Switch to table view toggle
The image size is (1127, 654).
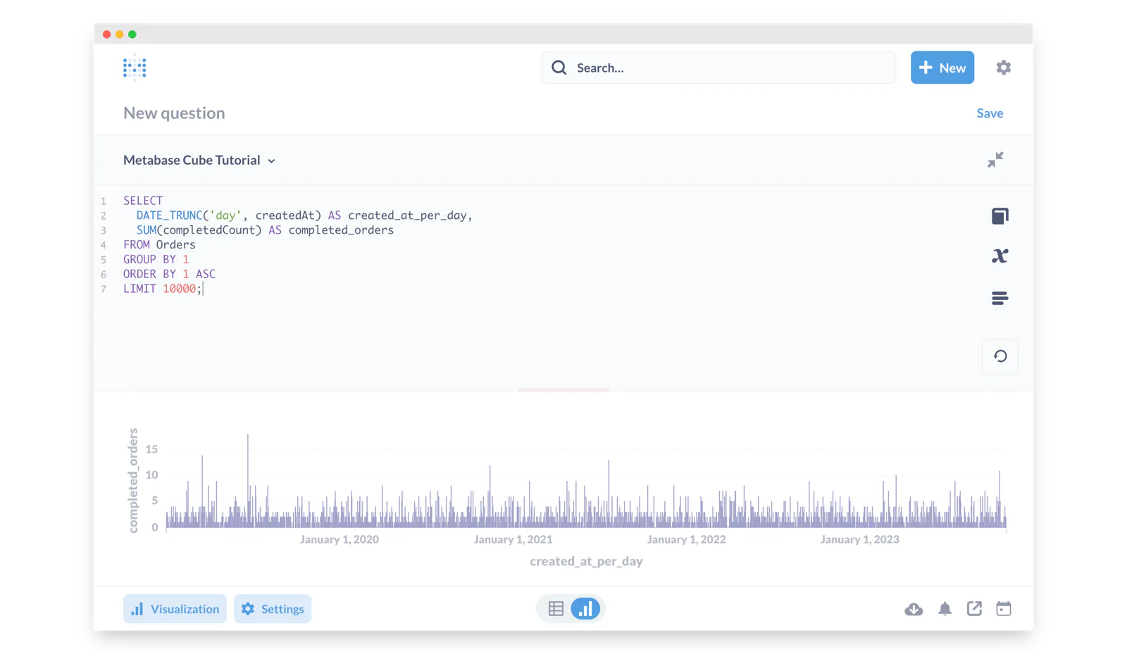pyautogui.click(x=556, y=609)
